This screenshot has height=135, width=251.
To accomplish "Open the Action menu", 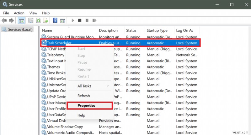I will click(x=19, y=13).
